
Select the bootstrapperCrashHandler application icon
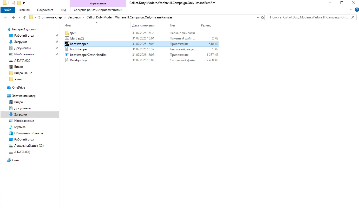[x=67, y=55]
